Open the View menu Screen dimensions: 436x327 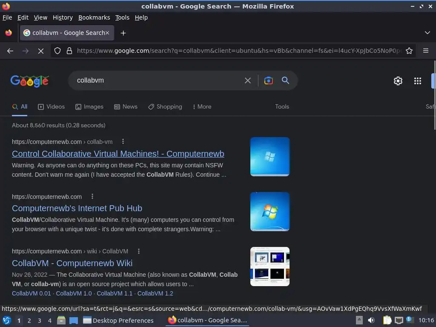(40, 17)
